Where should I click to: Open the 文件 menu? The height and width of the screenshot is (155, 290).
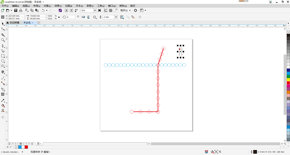(x=5, y=6)
